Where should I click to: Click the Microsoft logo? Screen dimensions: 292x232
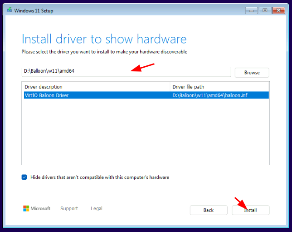[x=37, y=208]
